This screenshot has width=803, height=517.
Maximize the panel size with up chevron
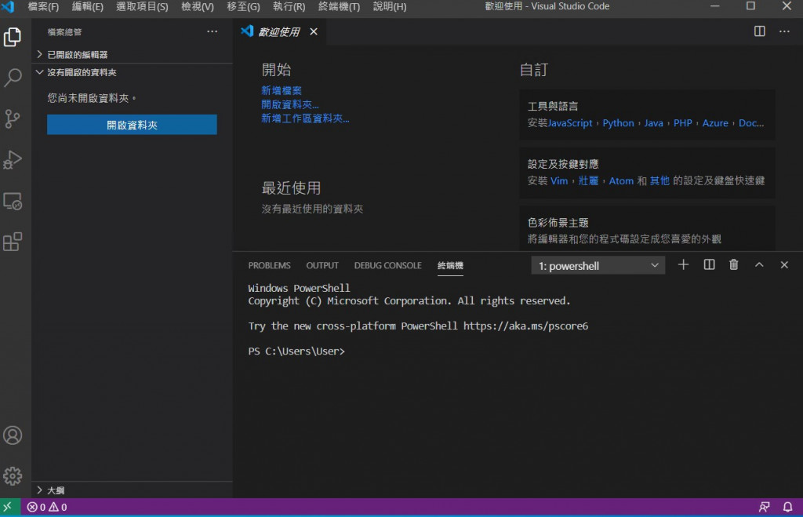coord(759,265)
